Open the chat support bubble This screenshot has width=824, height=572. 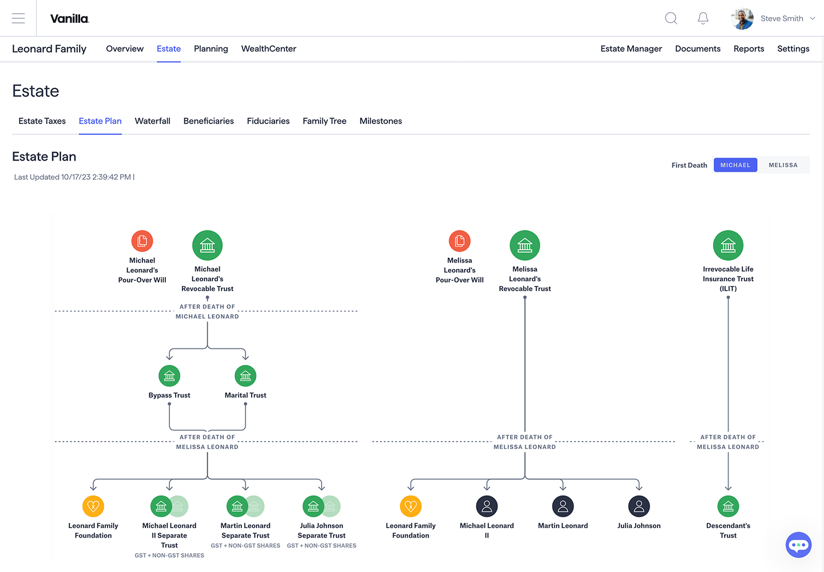click(x=798, y=545)
